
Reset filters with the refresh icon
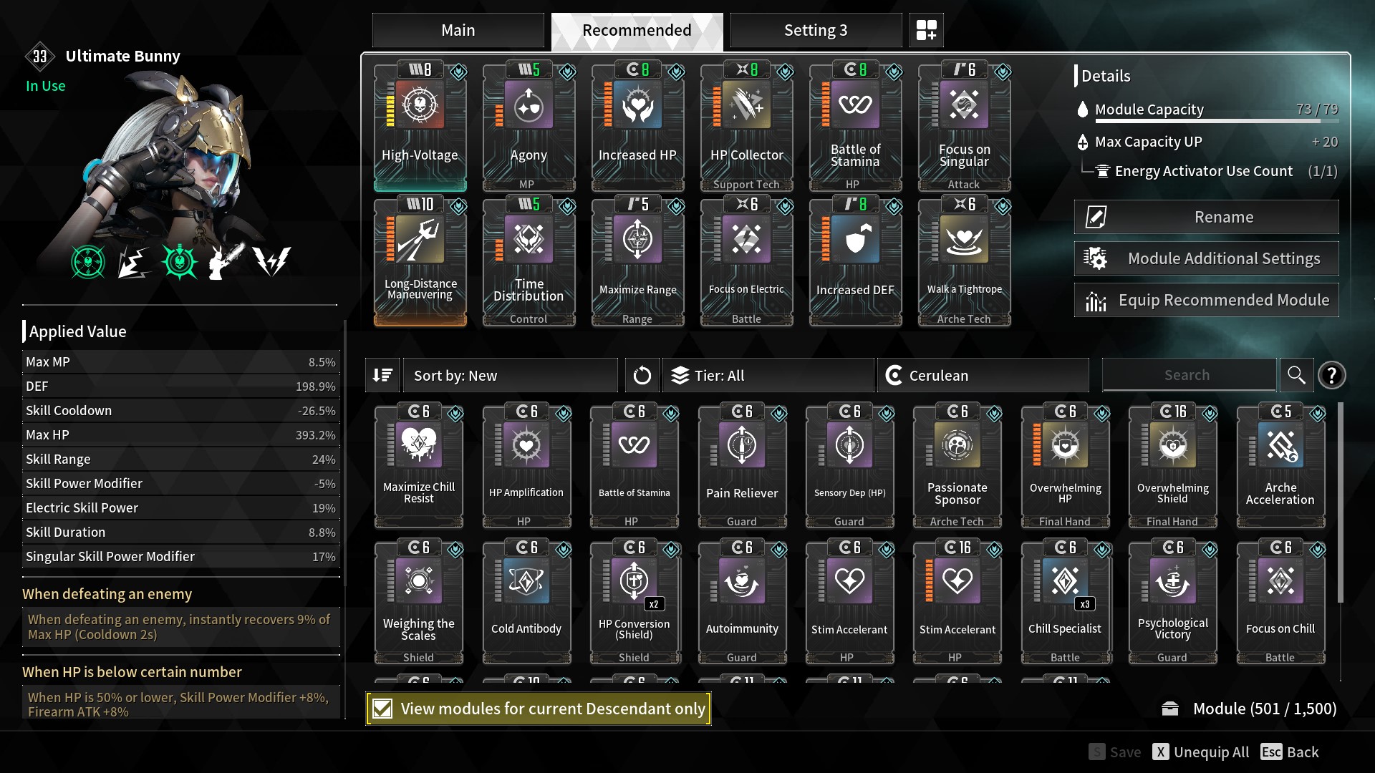642,375
